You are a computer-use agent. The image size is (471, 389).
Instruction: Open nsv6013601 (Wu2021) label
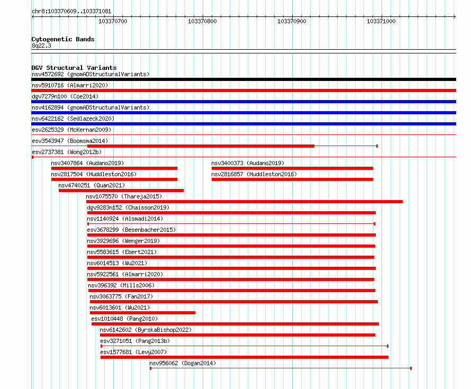click(x=120, y=307)
